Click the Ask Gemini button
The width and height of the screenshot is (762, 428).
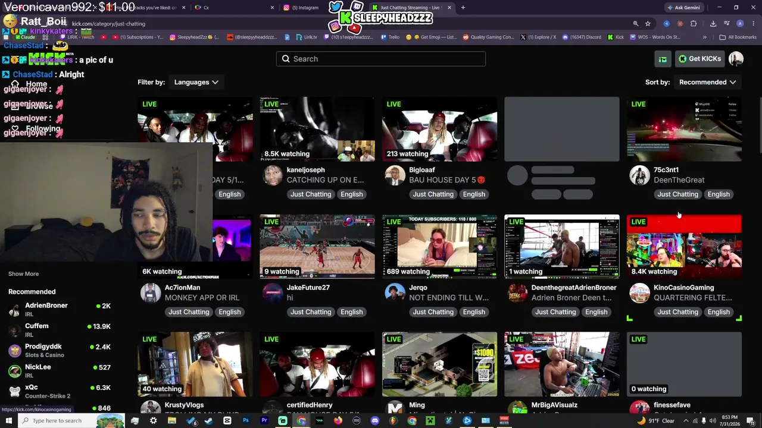[x=683, y=8]
